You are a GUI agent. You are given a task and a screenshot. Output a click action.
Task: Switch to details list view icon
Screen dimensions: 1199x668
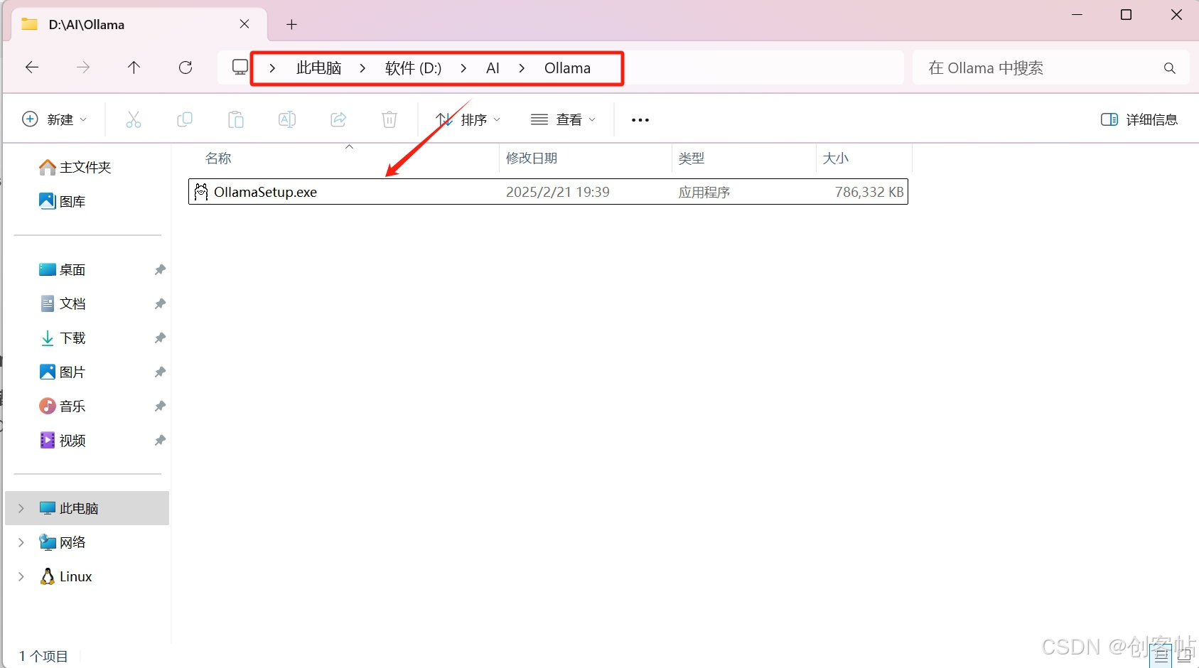click(1161, 656)
